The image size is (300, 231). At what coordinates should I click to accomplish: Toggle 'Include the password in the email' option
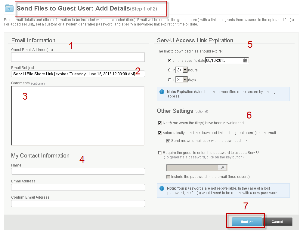[168, 176]
